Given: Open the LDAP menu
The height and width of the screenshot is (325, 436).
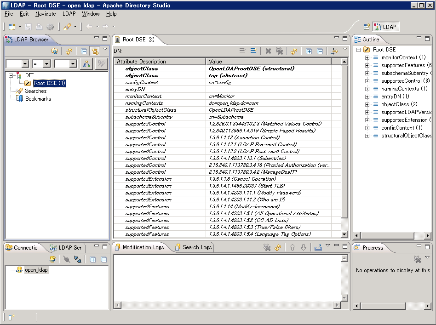Looking at the screenshot, I should click(69, 14).
